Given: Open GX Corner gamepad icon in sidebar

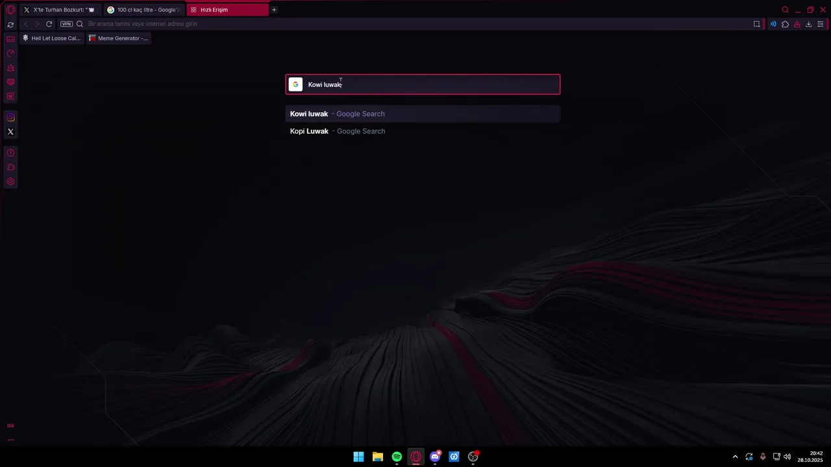Looking at the screenshot, I should (10, 40).
